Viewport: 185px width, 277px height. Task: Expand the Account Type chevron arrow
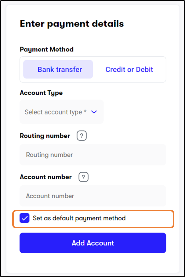[x=94, y=112]
